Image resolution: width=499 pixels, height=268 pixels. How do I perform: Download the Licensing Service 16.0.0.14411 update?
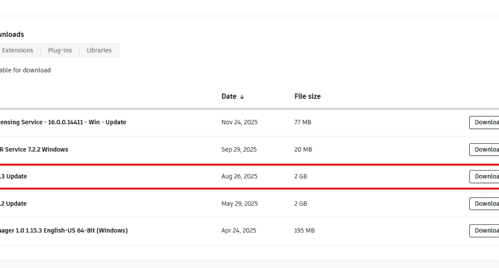484,122
